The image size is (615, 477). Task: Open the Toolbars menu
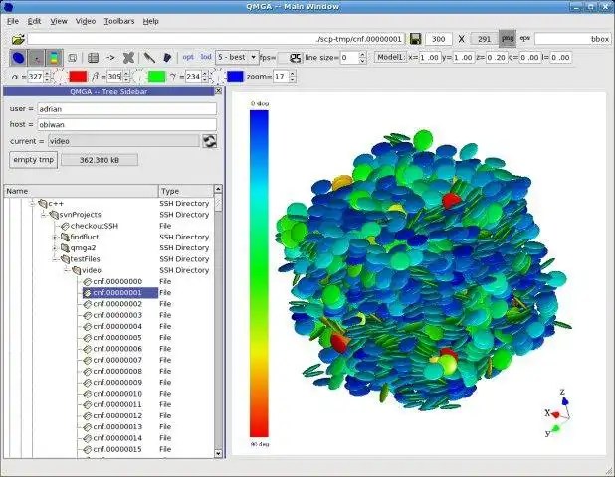click(x=118, y=21)
